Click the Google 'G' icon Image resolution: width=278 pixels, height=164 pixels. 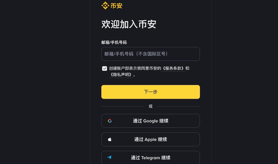coord(110,121)
